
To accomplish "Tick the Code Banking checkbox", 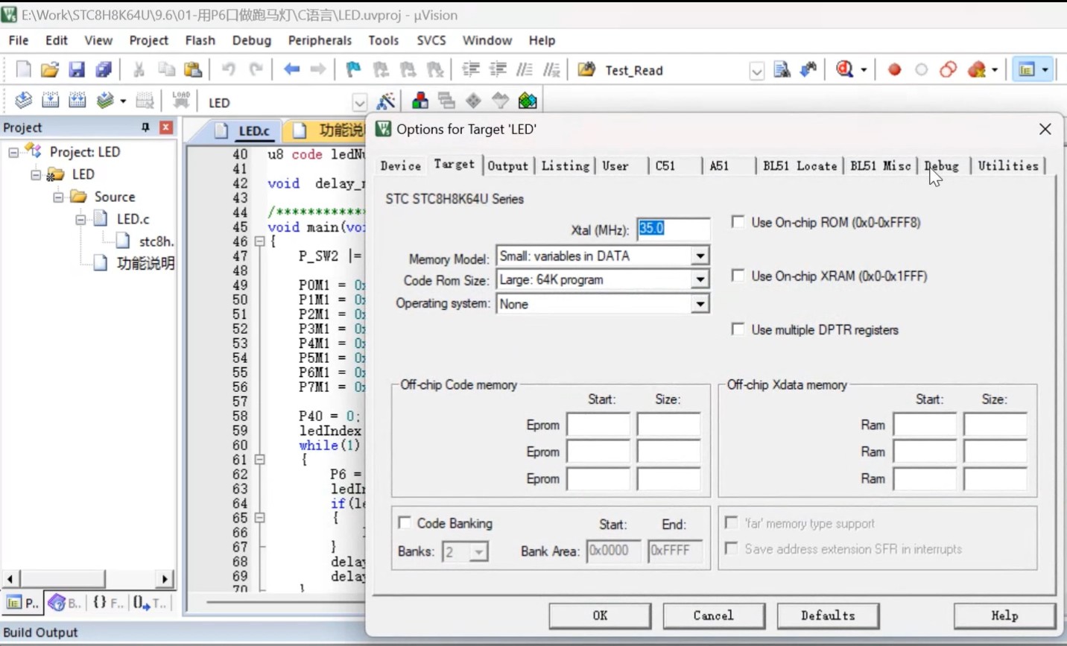I will click(x=405, y=523).
